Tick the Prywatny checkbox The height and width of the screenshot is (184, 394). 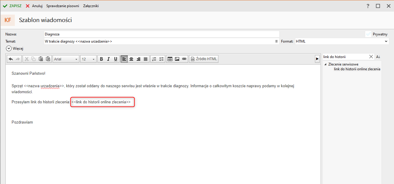click(368, 34)
